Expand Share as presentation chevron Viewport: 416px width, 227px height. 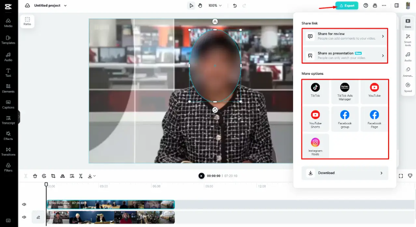[383, 56]
